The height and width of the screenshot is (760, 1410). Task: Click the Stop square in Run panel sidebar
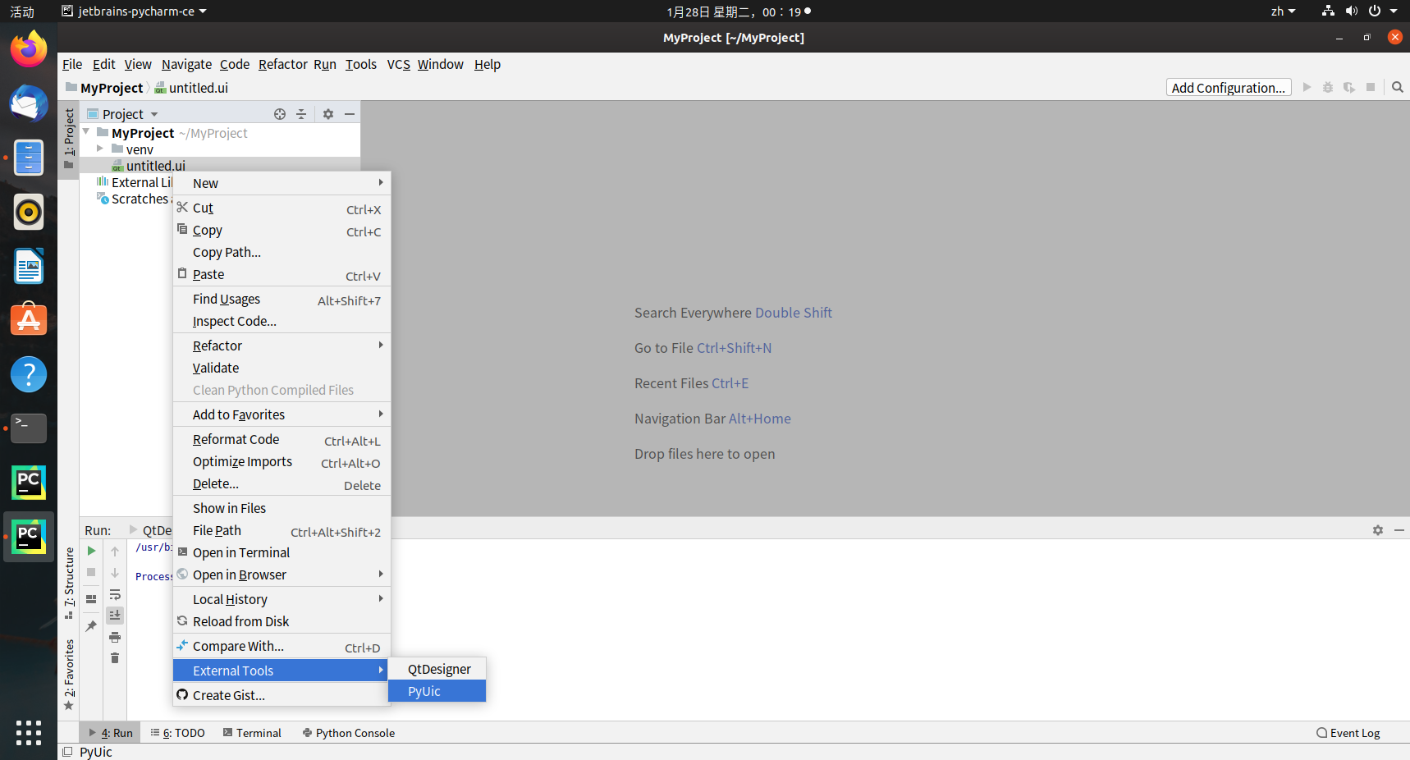[x=92, y=572]
